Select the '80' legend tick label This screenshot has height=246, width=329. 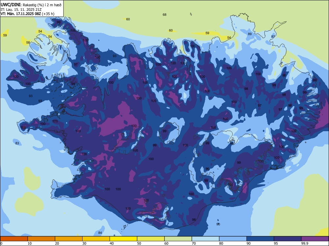(221, 243)
